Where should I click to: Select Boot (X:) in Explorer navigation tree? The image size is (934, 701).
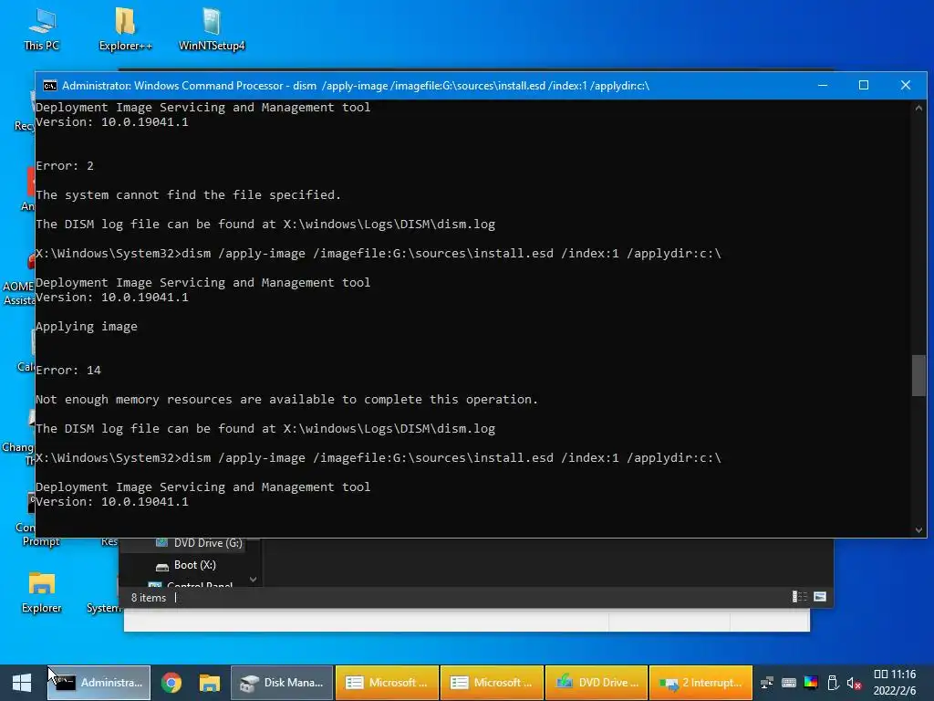(x=186, y=565)
